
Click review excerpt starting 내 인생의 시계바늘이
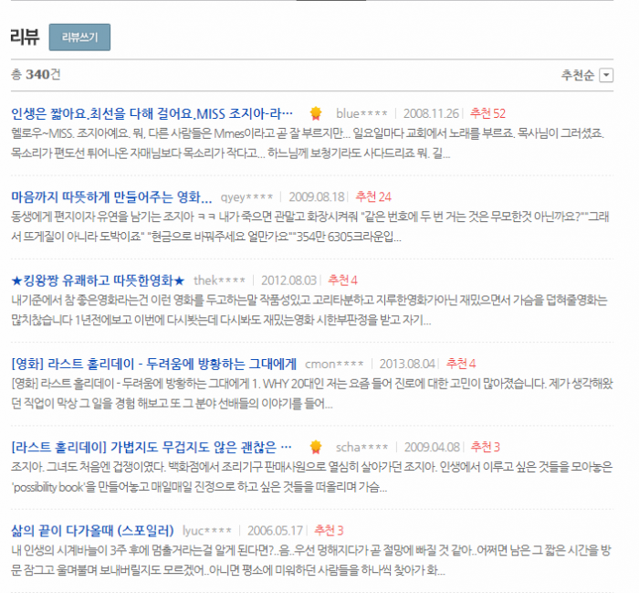click(310, 560)
